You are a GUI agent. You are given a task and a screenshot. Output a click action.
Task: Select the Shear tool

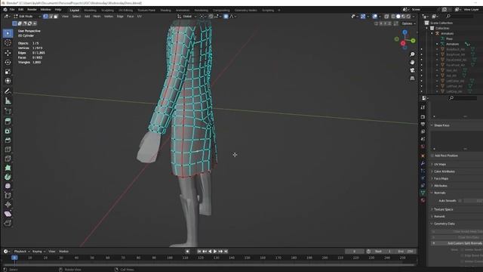click(x=8, y=214)
